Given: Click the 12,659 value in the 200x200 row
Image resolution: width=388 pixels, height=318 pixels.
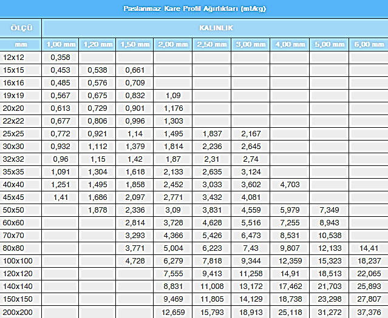Looking at the screenshot, I should [x=172, y=312].
